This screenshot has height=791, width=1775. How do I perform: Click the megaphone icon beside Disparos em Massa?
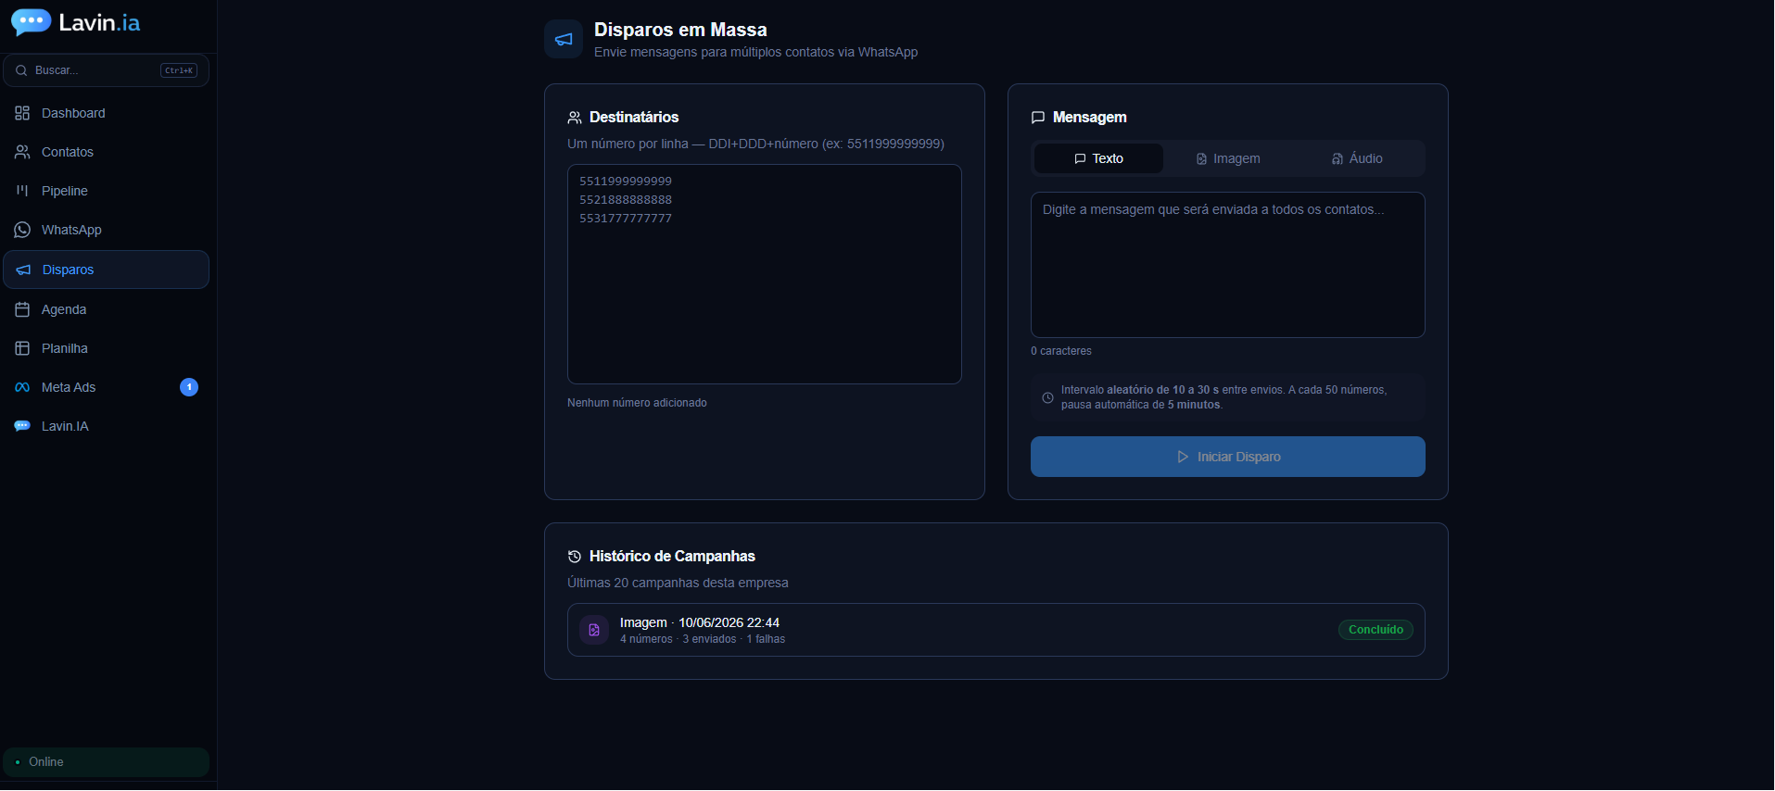coord(564,39)
